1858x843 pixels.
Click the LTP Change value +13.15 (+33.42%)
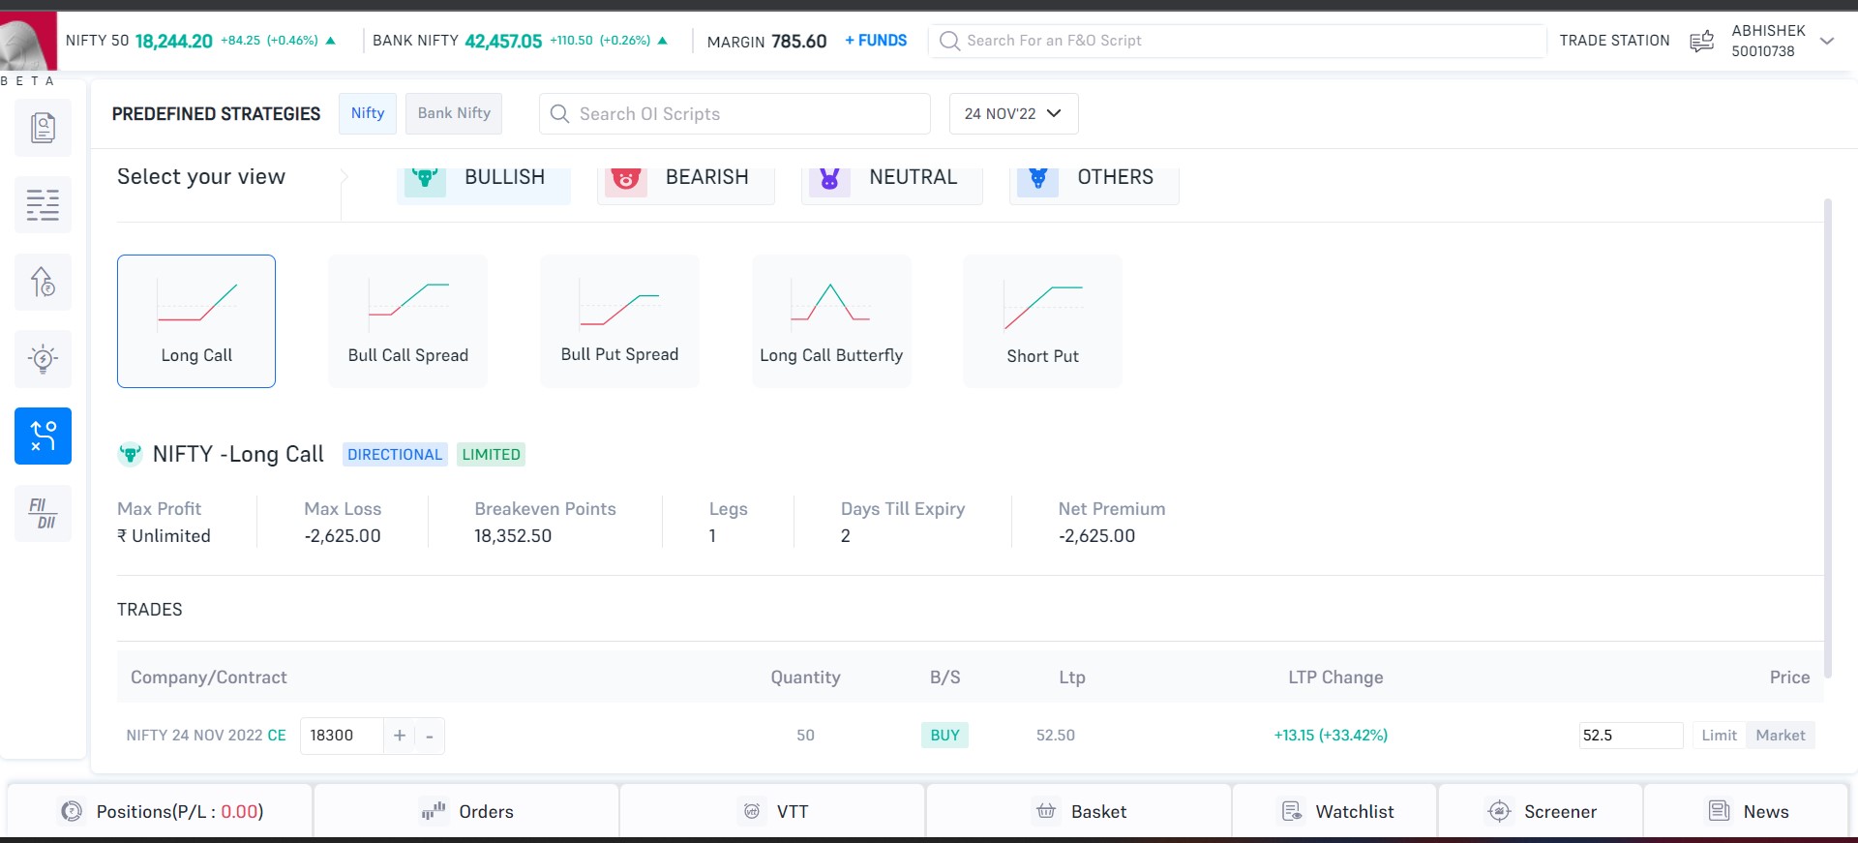1331,736
